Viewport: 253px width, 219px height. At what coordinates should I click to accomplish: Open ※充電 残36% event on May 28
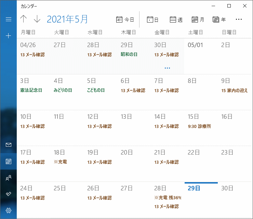point(168,198)
